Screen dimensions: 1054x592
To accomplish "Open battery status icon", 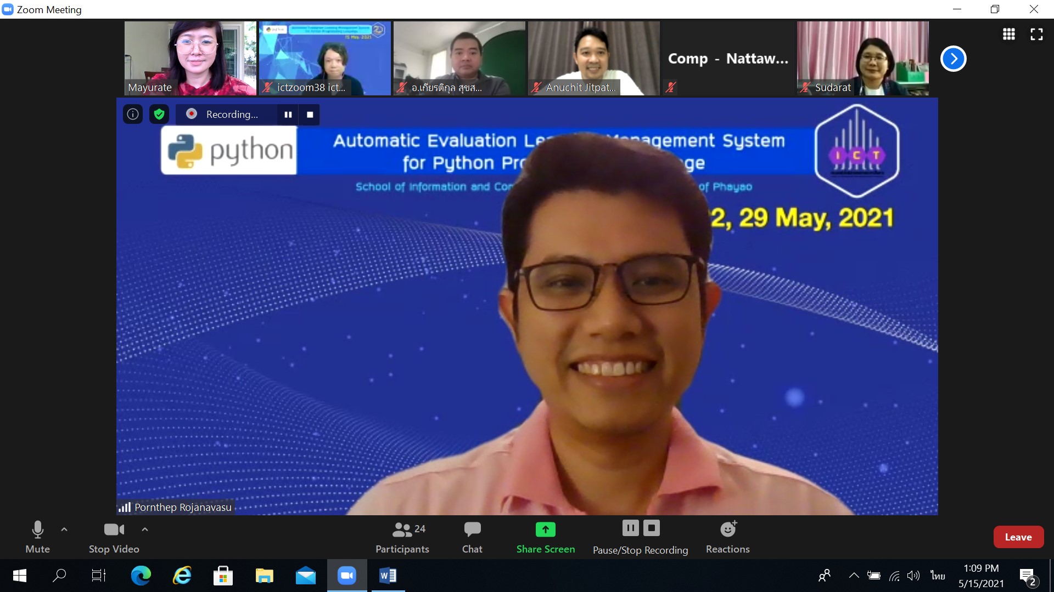I will click(874, 576).
